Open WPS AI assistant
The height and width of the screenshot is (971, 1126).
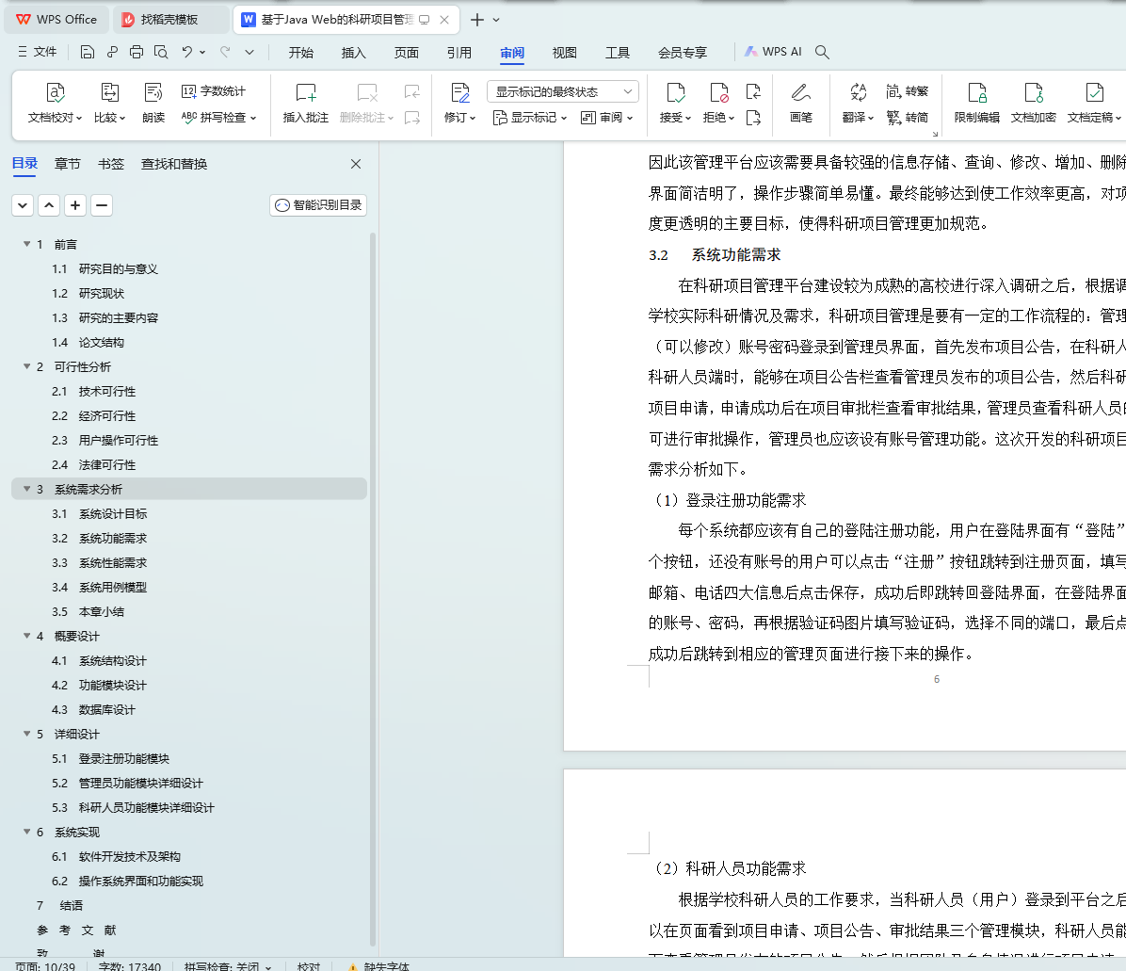[773, 52]
